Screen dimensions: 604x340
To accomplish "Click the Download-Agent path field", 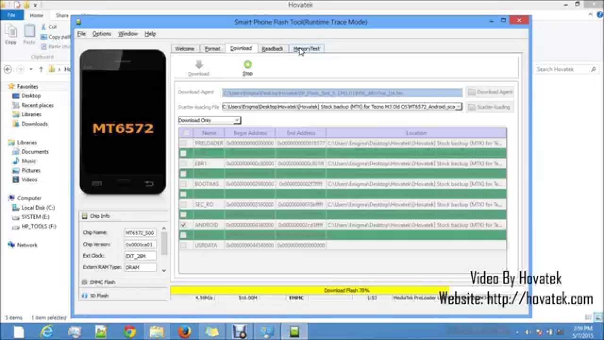I will (x=342, y=93).
